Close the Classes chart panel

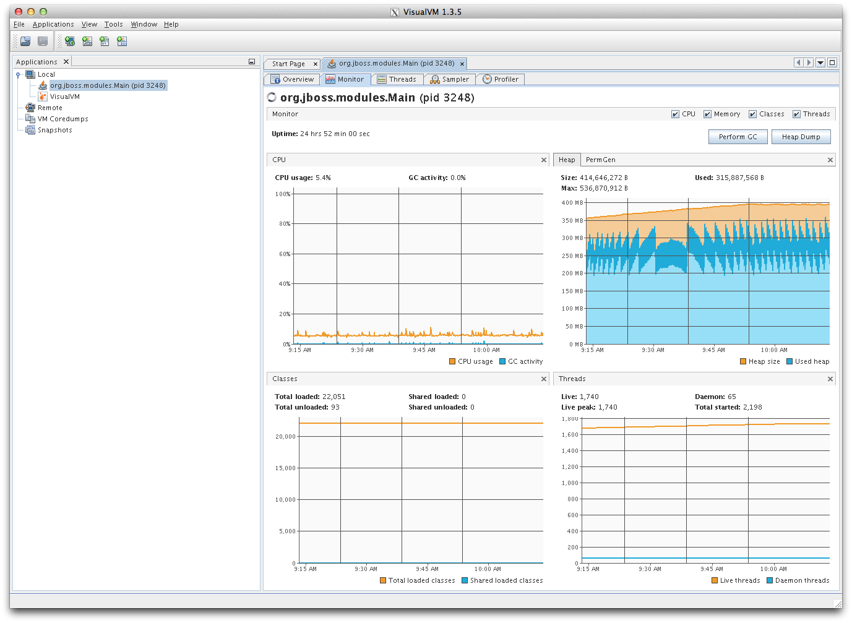pos(544,379)
